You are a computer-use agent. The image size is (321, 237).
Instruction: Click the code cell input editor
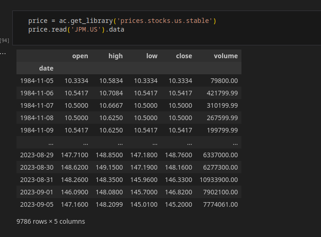pos(166,28)
